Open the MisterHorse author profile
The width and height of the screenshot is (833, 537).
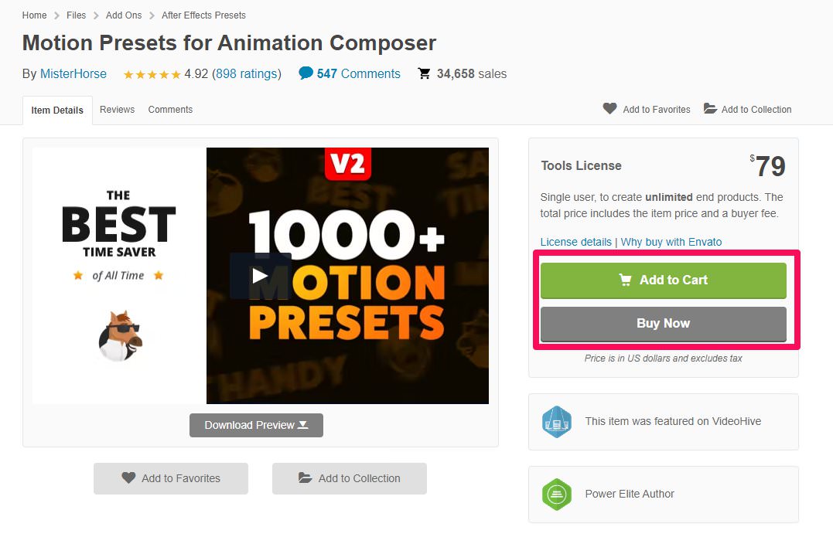[73, 73]
